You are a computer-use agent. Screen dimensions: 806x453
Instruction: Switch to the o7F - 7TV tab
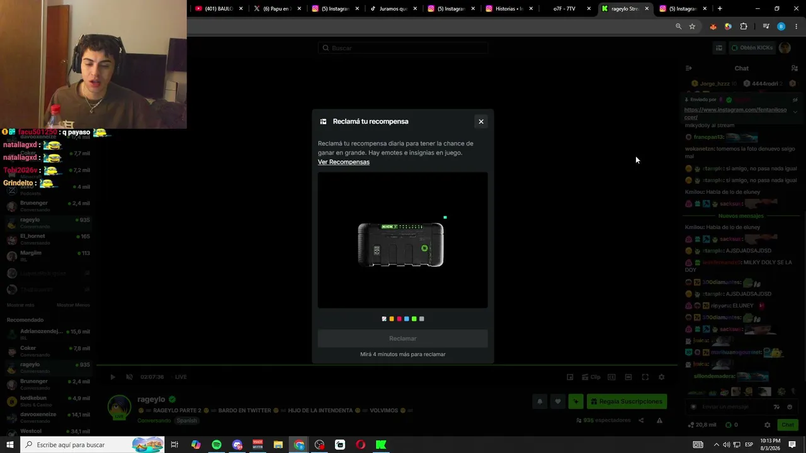[x=565, y=9]
